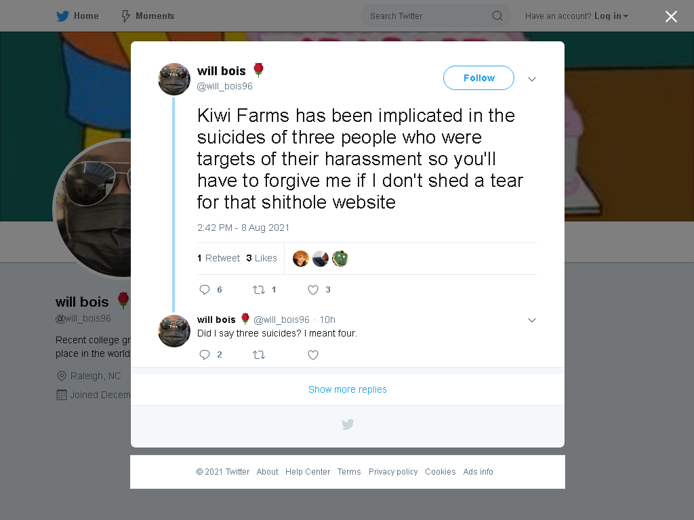Image resolution: width=694 pixels, height=520 pixels.
Task: Go to the Home tab
Action: 77,16
